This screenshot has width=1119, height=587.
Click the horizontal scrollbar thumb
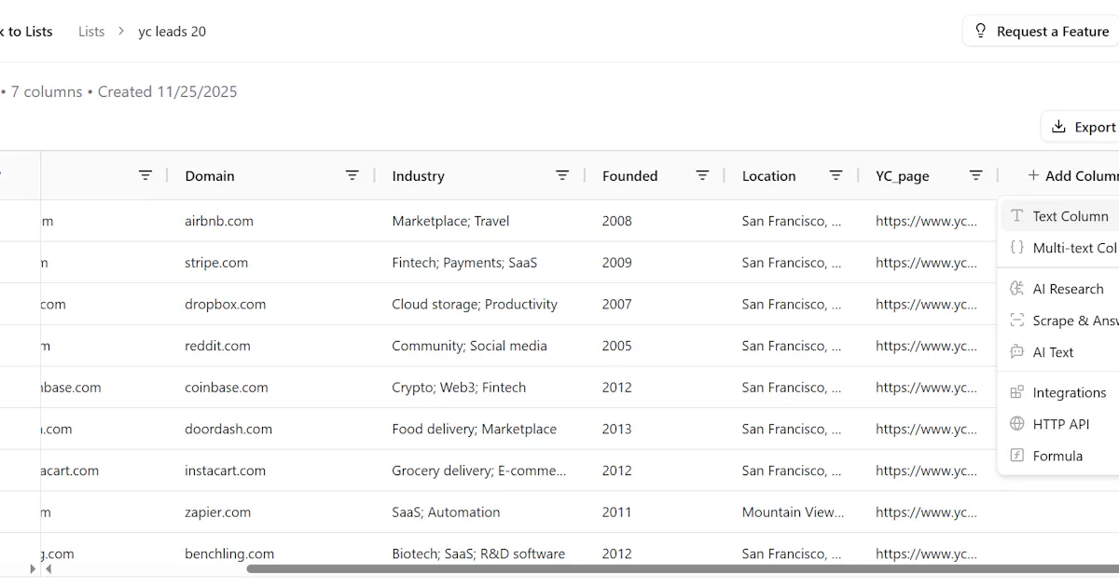[x=683, y=568]
